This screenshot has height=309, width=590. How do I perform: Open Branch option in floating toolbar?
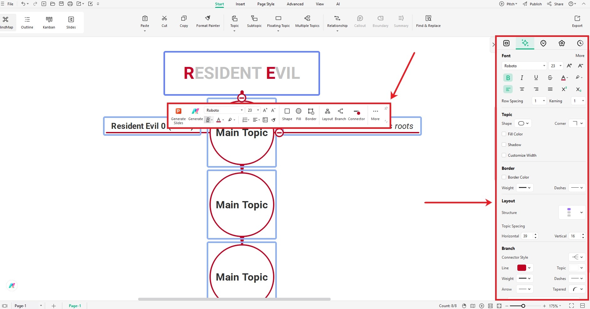pos(340,114)
